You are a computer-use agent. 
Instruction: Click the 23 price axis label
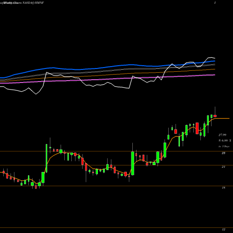pyautogui.click(x=223, y=153)
